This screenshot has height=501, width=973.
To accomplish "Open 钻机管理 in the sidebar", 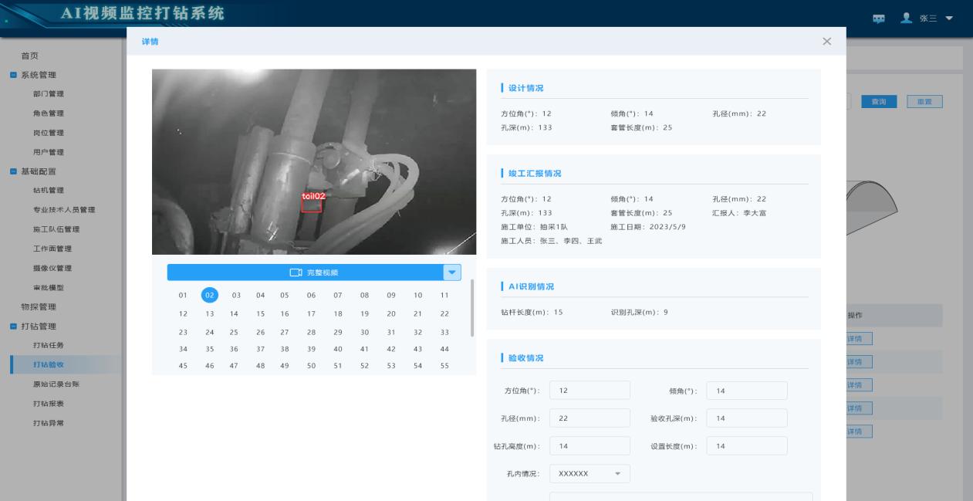I will click(48, 191).
